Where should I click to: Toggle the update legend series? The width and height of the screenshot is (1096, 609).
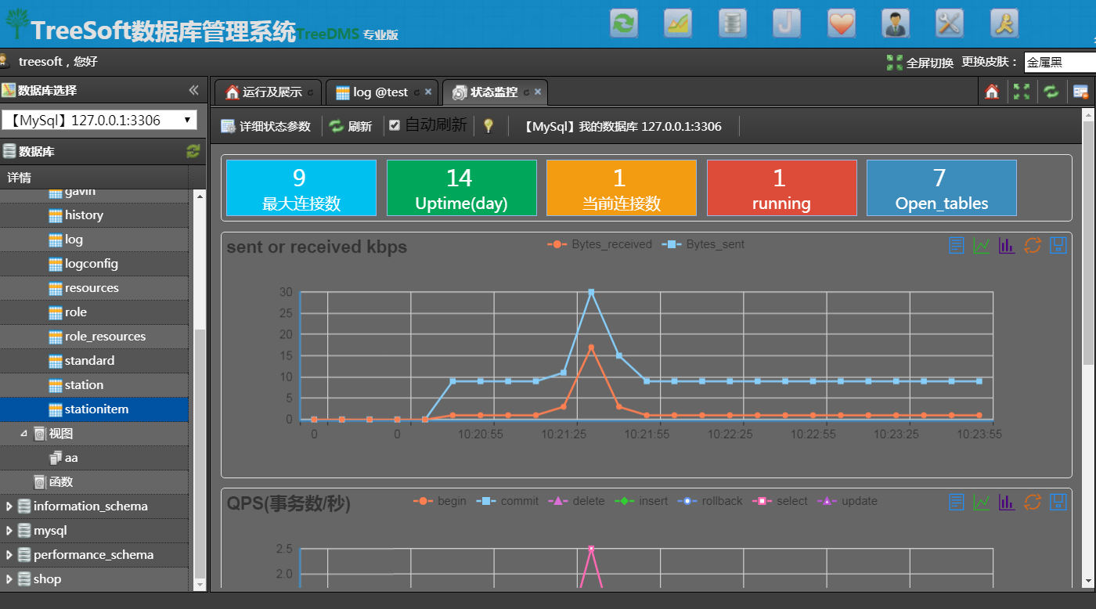[848, 501]
